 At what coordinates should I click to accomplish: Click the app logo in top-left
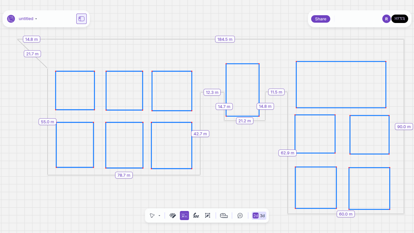(11, 19)
